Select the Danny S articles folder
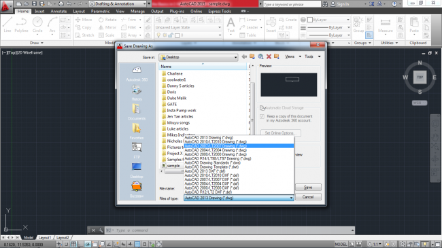 pos(178,86)
